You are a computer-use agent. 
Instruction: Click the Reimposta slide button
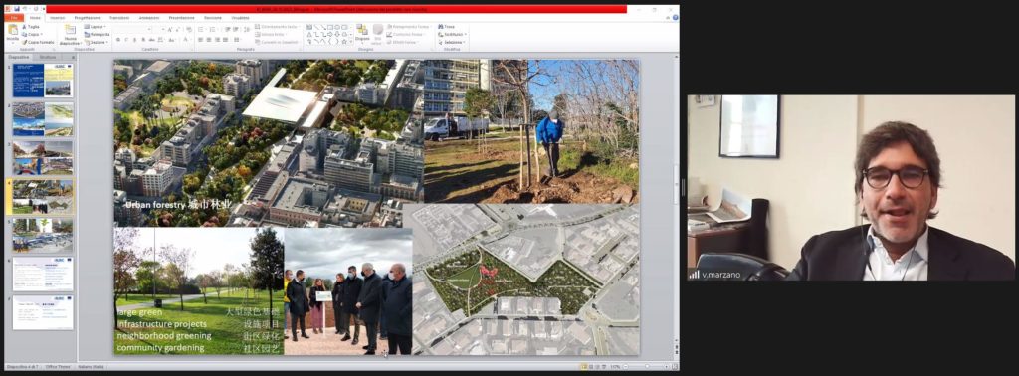(98, 34)
